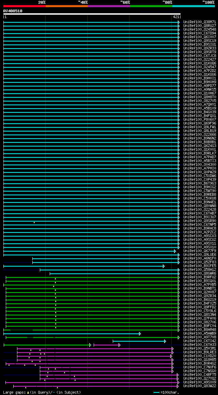Click the UniRef100_O24548 entry

tap(200, 29)
